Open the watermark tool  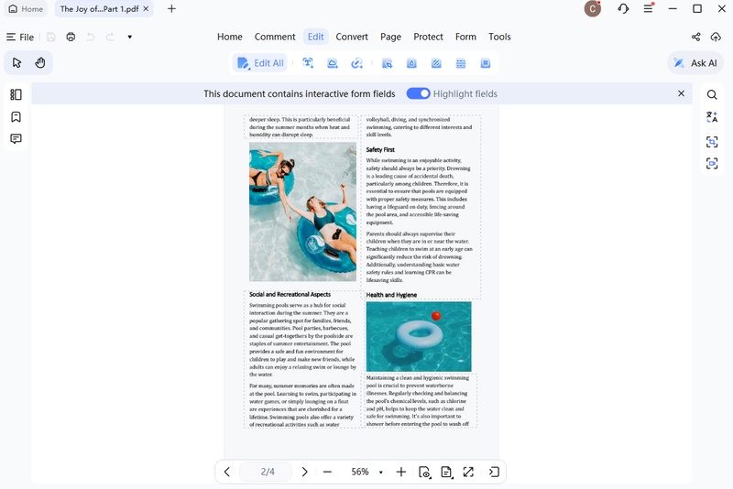tap(411, 63)
